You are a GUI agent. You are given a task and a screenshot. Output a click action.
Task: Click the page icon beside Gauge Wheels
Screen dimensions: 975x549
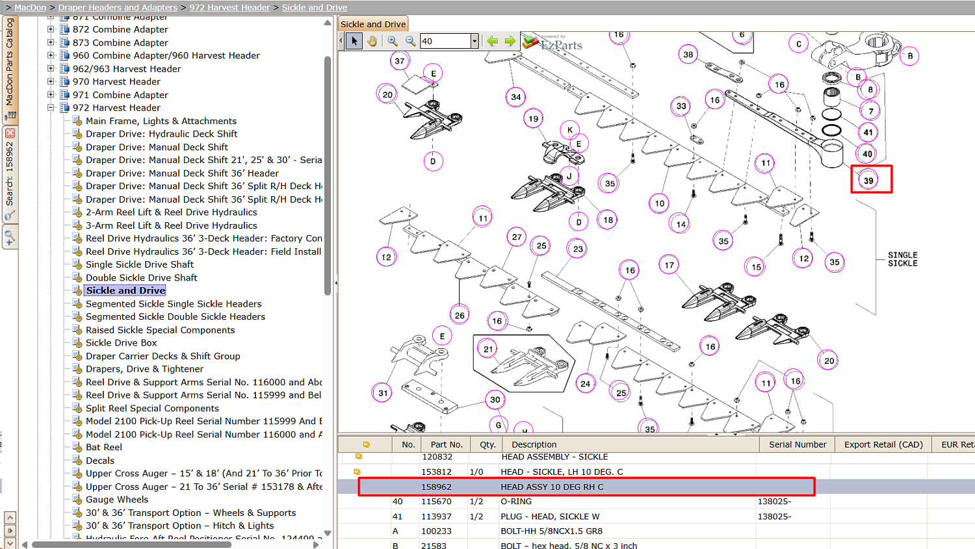[77, 500]
